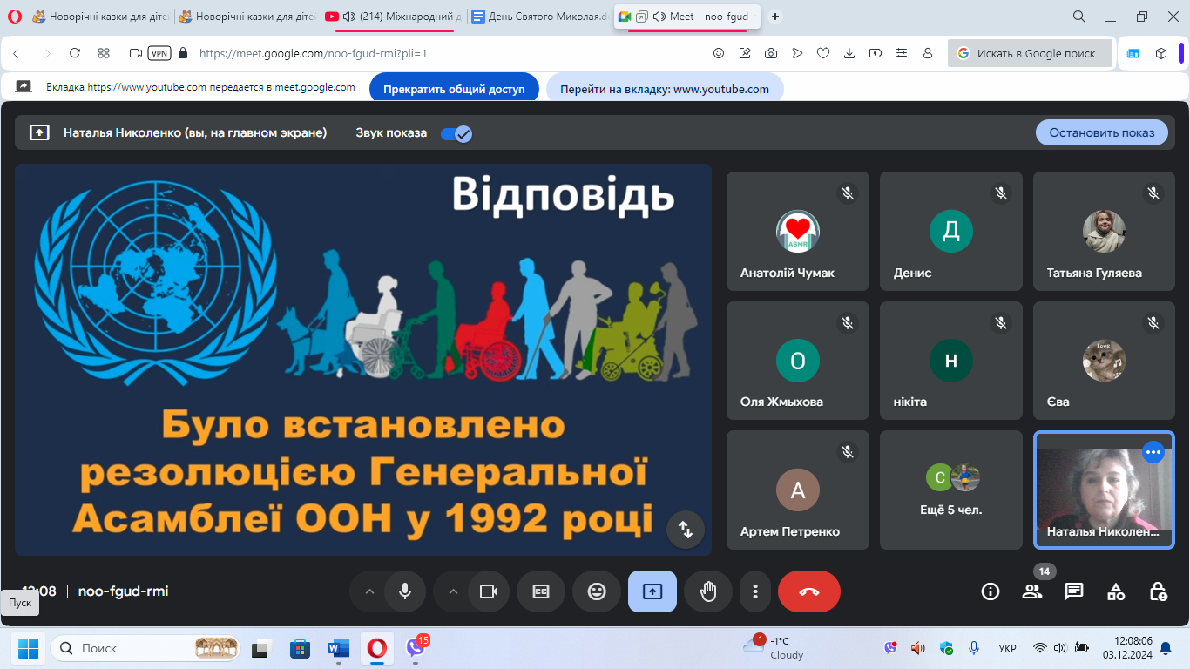
Task: Reload the page
Action: [75, 53]
